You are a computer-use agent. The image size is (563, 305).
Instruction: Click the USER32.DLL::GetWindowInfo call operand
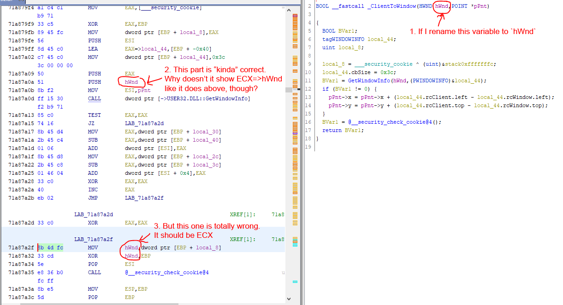(188, 98)
